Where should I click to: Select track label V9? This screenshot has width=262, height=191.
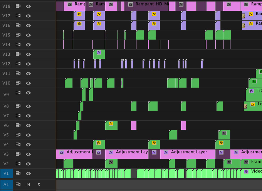tap(6, 95)
